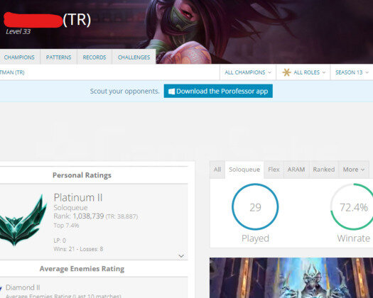Viewport: 373px width, 298px height.
Task: Switch to the Ranked queue tab
Action: tap(324, 170)
